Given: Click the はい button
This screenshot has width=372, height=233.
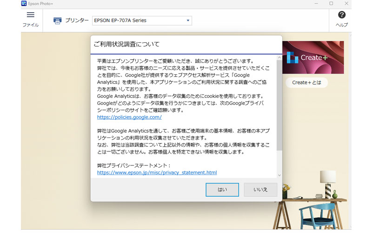Looking at the screenshot, I should click(222, 190).
